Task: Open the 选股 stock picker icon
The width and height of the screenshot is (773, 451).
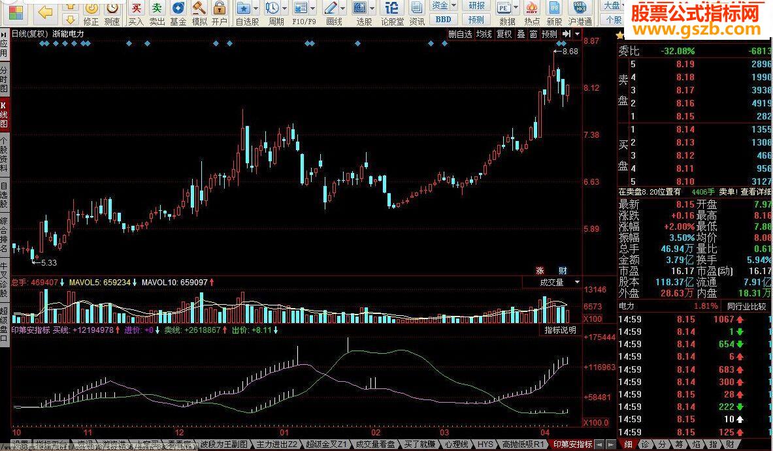Action: (361, 8)
